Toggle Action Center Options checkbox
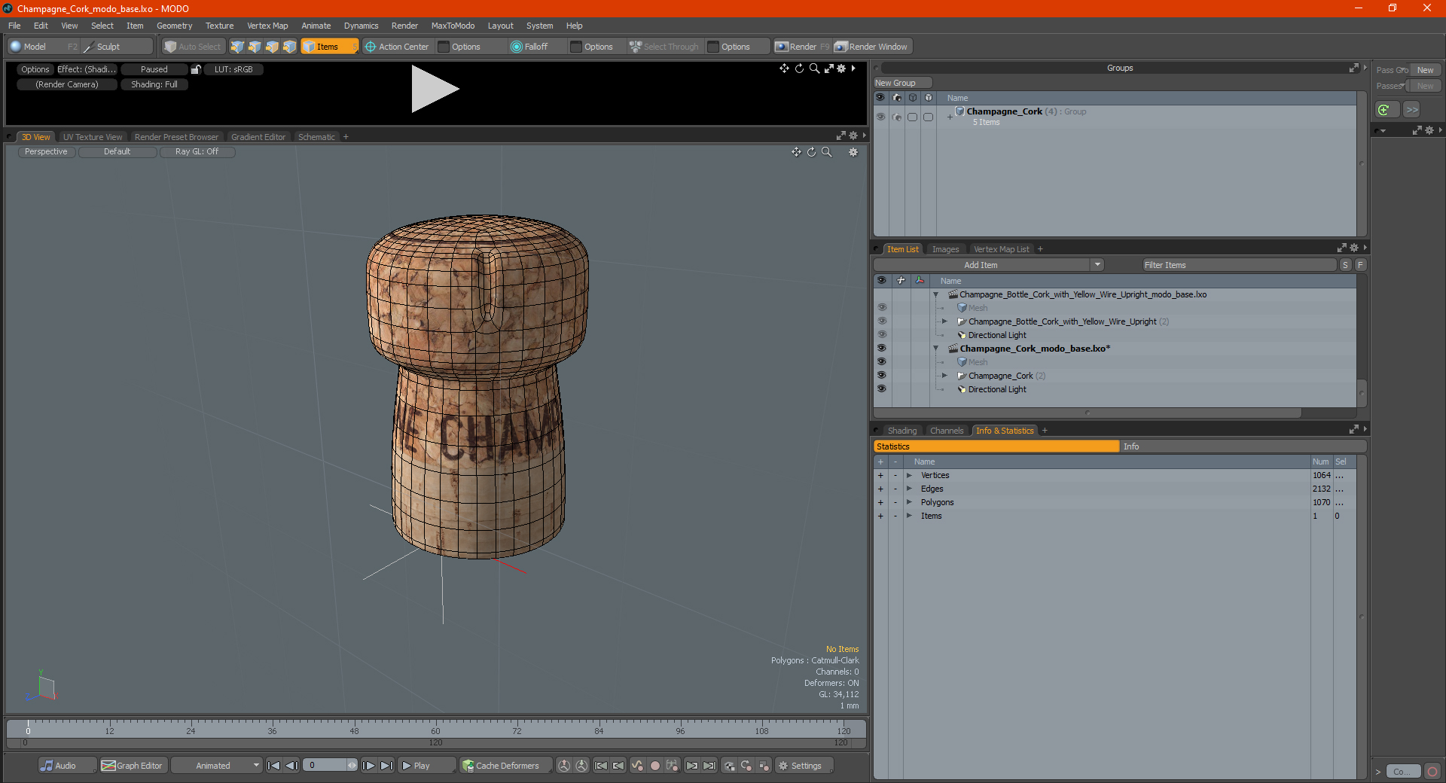 pyautogui.click(x=444, y=47)
